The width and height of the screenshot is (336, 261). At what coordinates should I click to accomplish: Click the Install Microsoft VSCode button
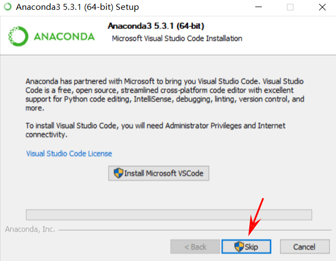click(x=159, y=173)
